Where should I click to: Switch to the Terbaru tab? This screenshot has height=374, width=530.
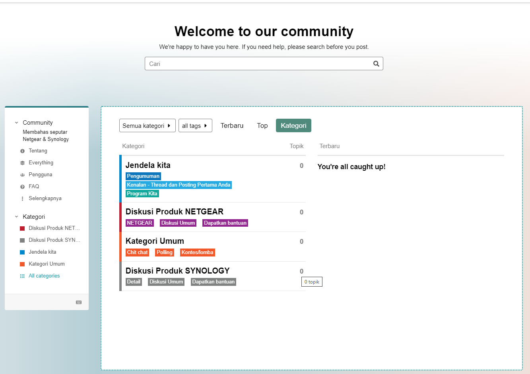[x=232, y=125]
